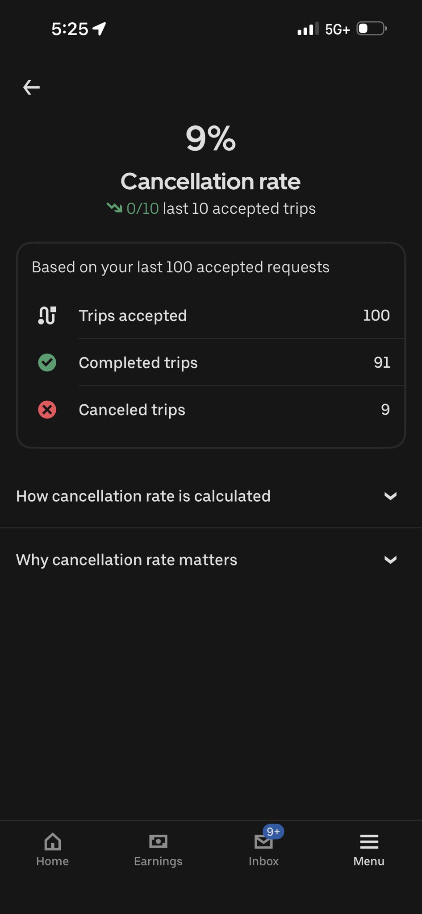Click the trips accepted route icon

(x=47, y=316)
